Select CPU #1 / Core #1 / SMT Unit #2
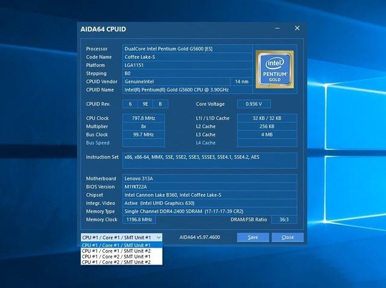The width and height of the screenshot is (386, 288). click(122, 251)
